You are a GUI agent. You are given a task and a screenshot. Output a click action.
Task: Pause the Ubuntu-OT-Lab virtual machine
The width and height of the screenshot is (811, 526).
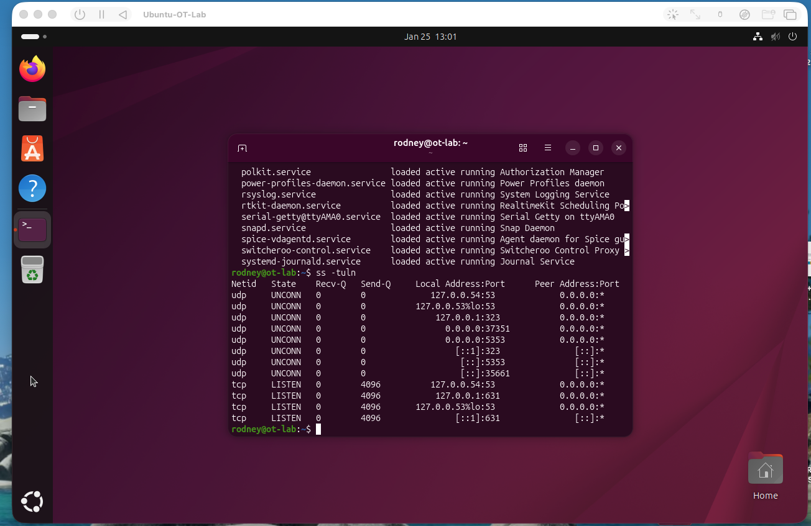click(x=101, y=14)
